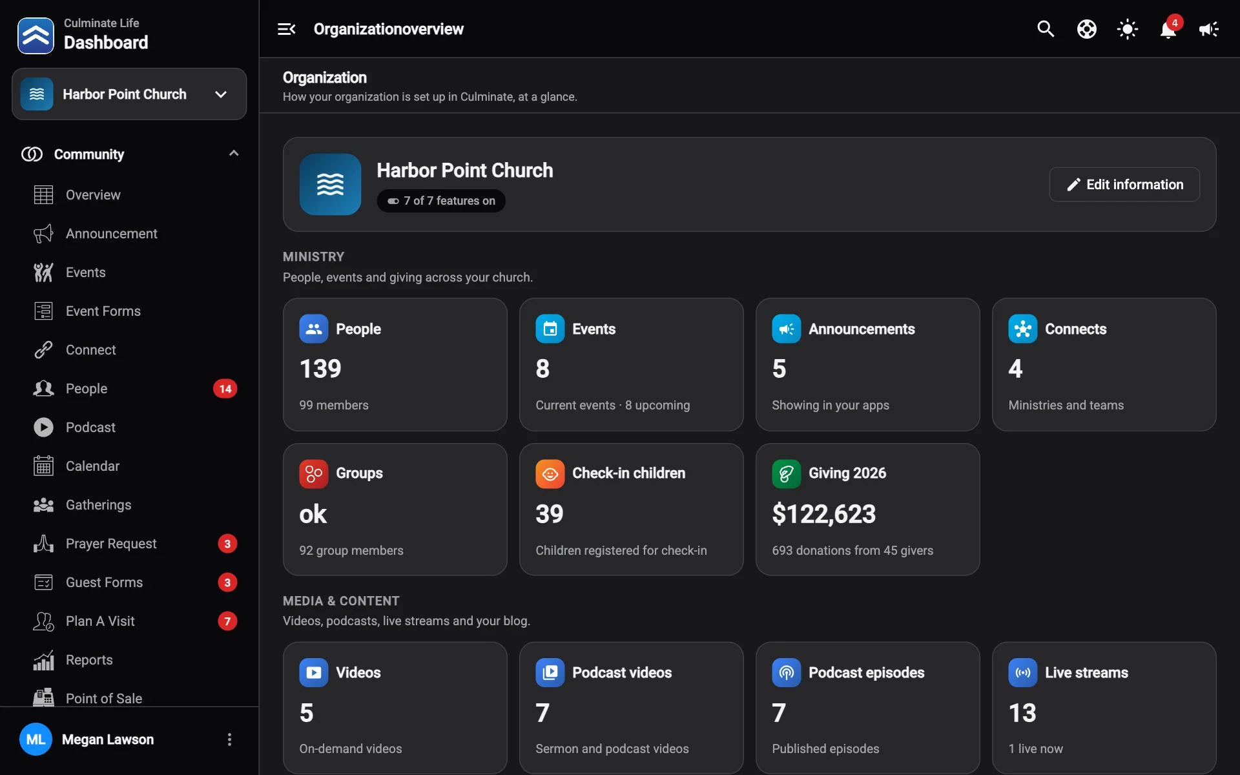
Task: Click the Reports chart icon in sidebar
Action: pyautogui.click(x=43, y=659)
